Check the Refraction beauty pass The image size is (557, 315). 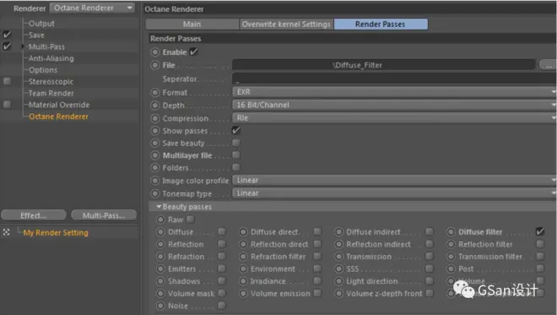[x=222, y=256]
